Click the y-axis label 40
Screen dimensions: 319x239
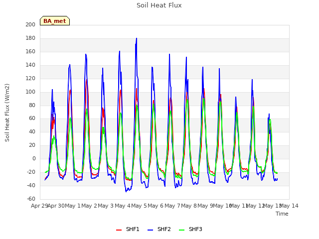pos(32,131)
